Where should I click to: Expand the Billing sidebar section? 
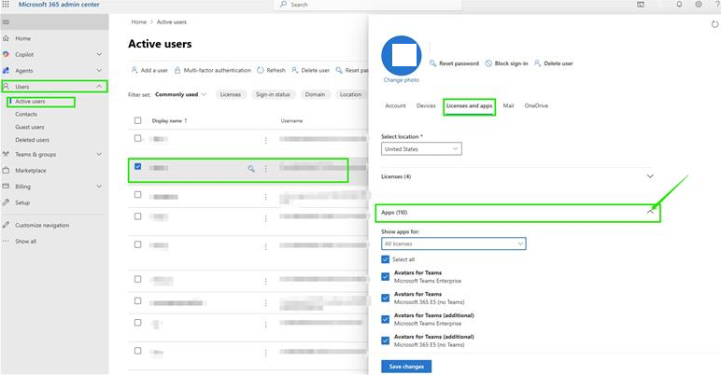pyautogui.click(x=99, y=187)
